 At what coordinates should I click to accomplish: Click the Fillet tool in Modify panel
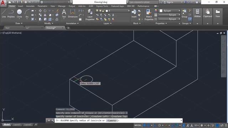pos(50,15)
